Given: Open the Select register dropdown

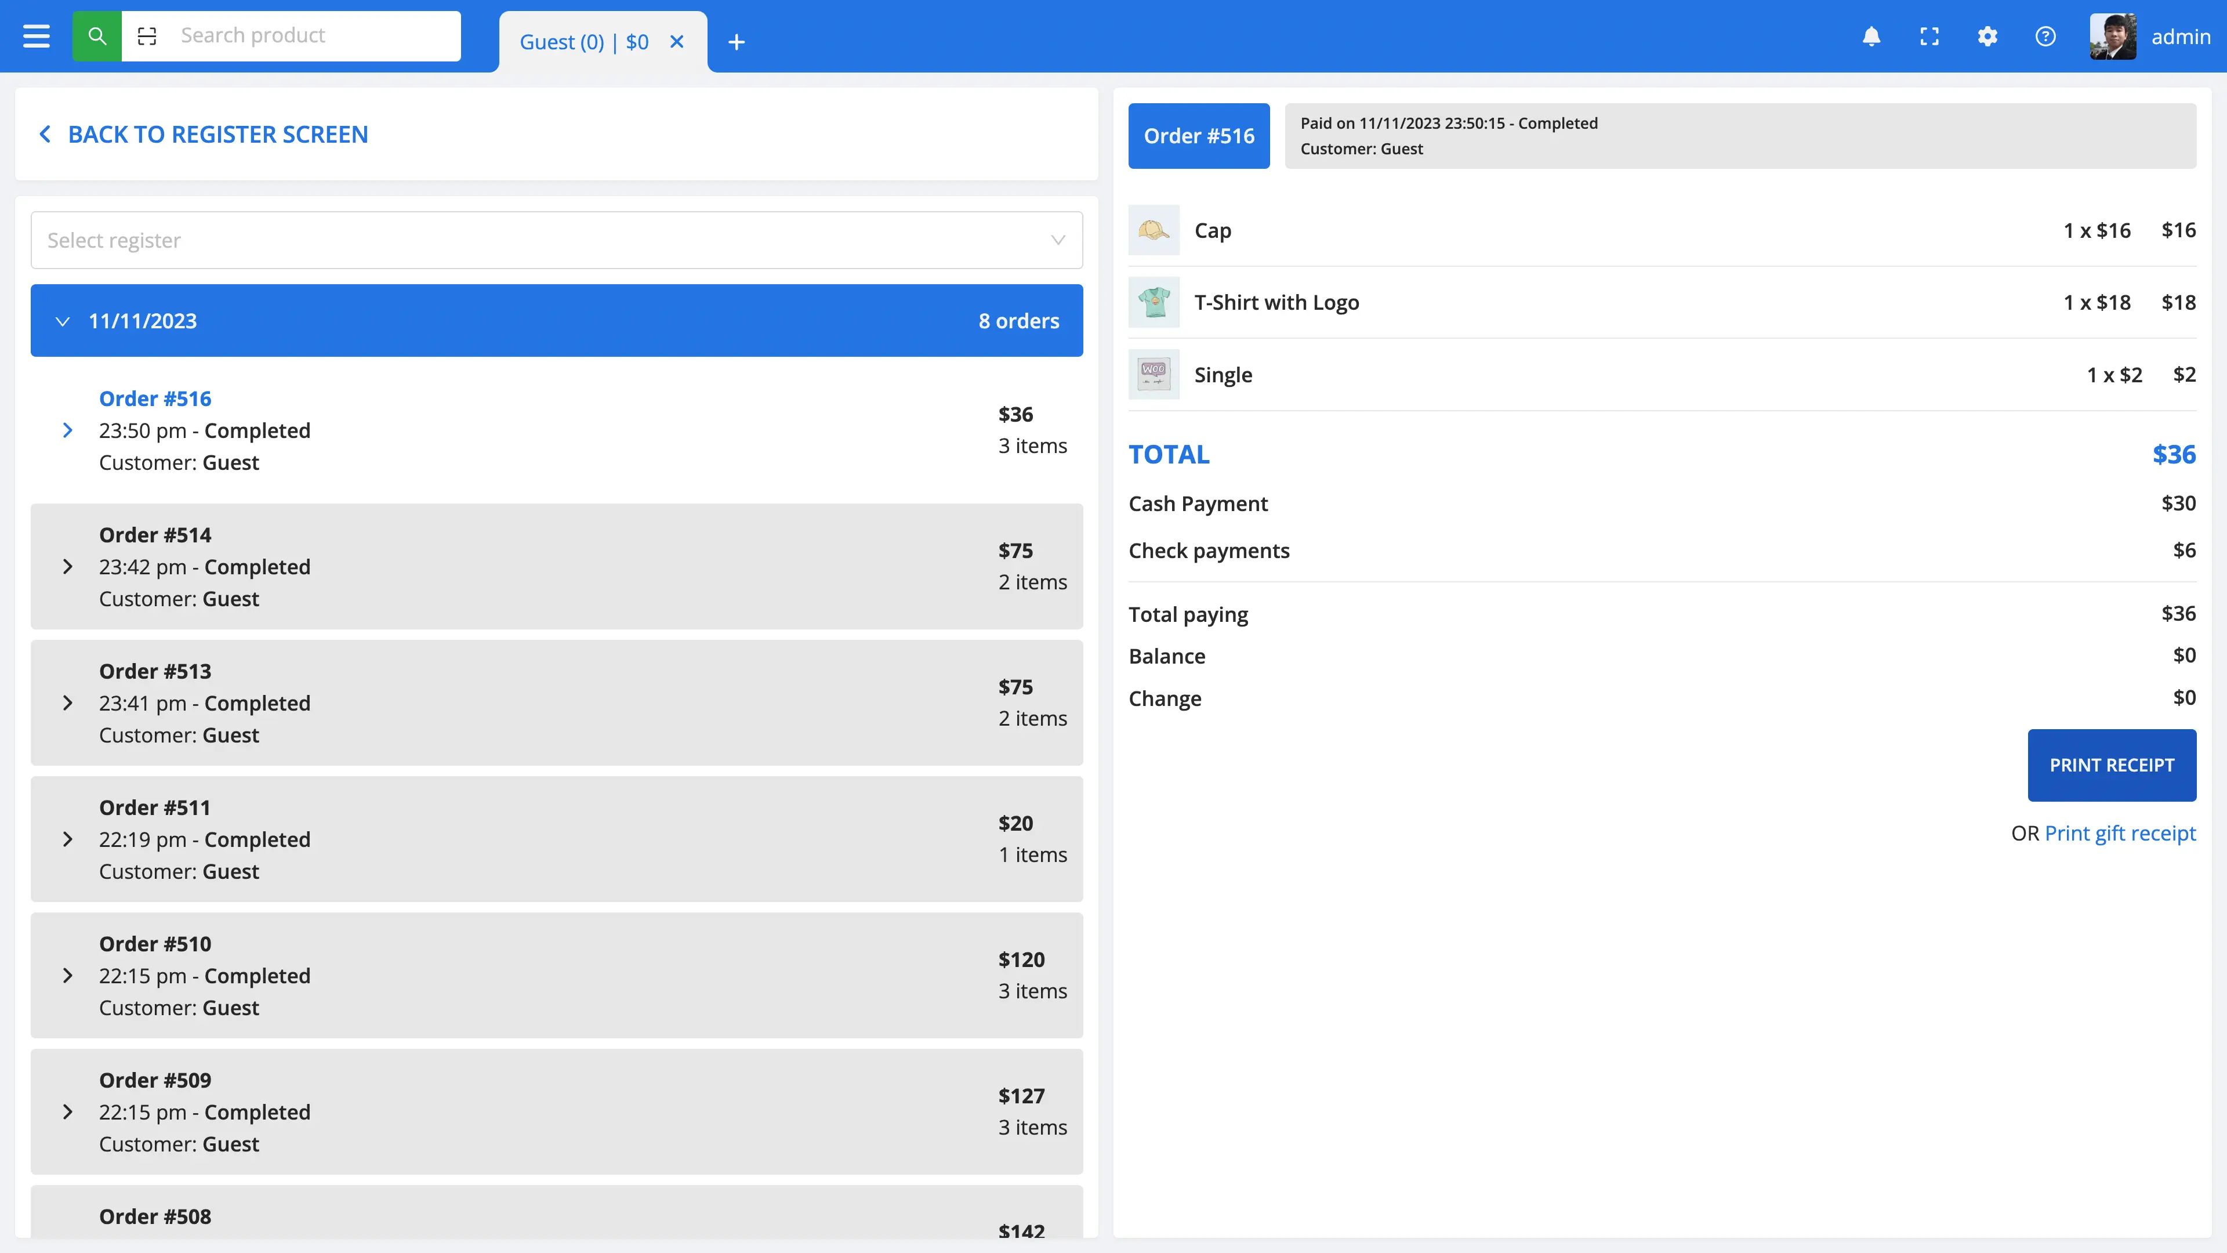Looking at the screenshot, I should pyautogui.click(x=556, y=240).
